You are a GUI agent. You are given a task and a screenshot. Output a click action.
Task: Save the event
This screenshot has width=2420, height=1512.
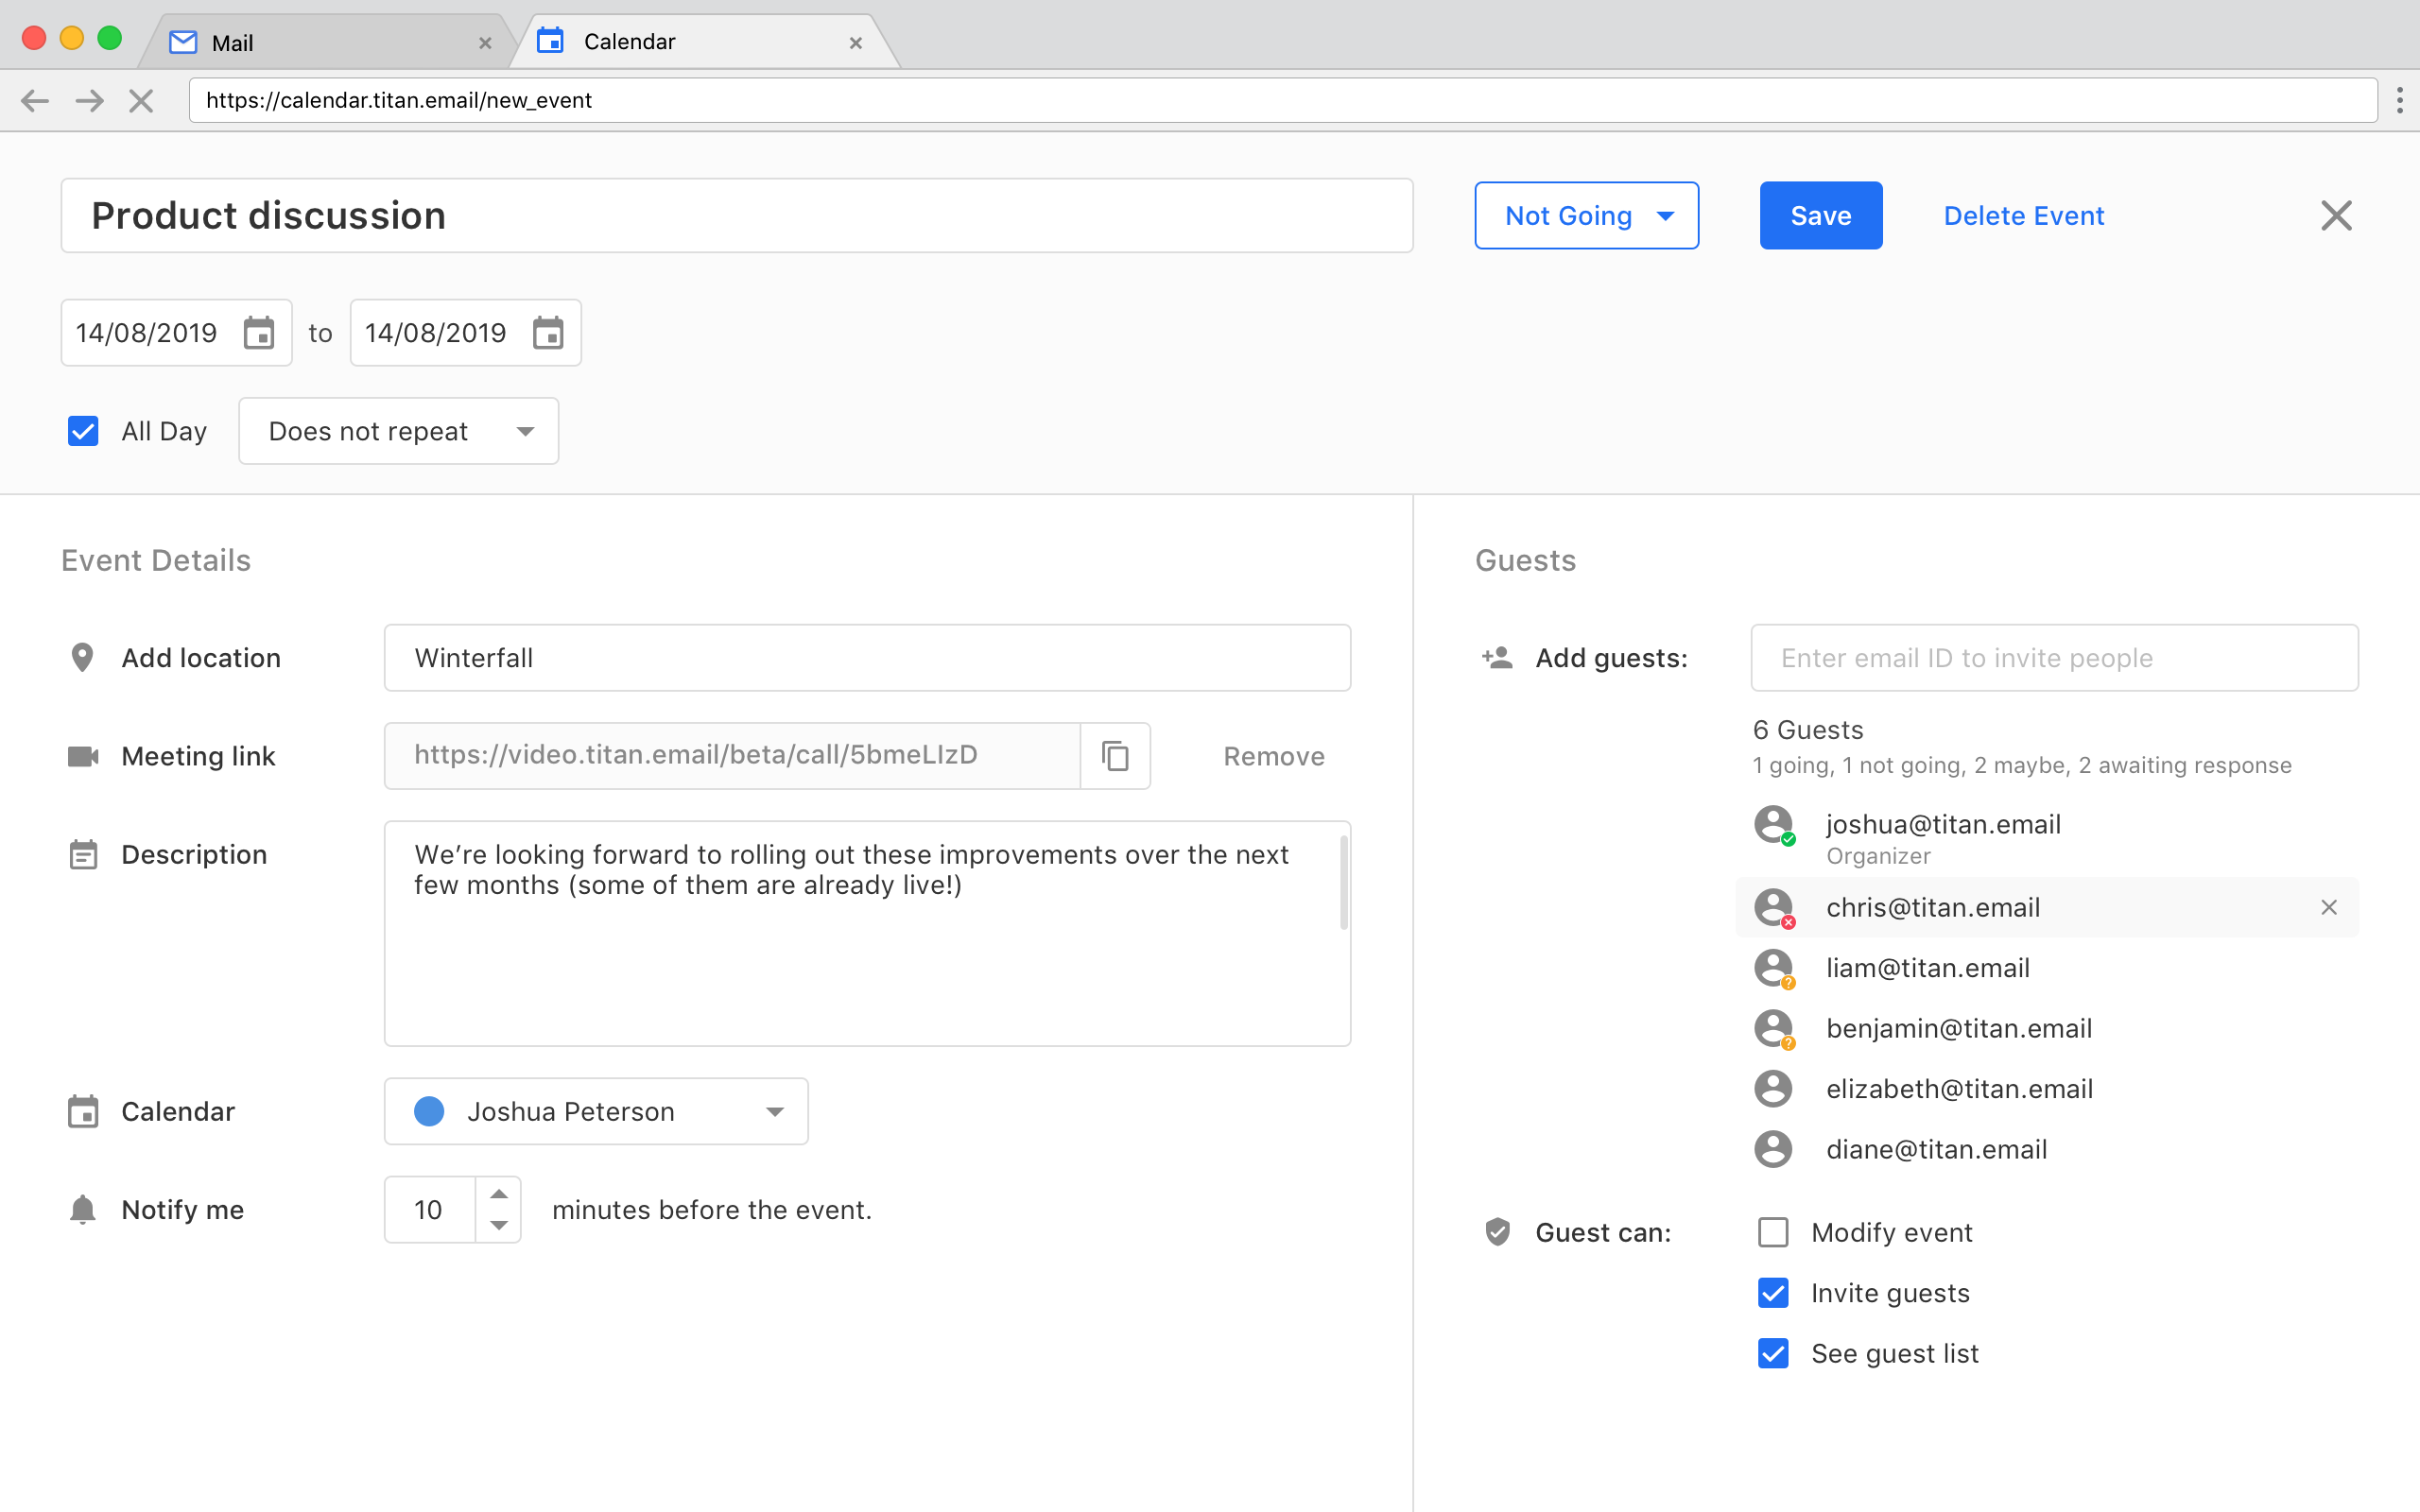(1821, 215)
